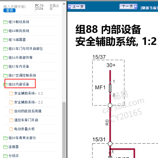This screenshot has width=158, height=158.
Task: Click the RD wire color label
Action: (107, 122)
